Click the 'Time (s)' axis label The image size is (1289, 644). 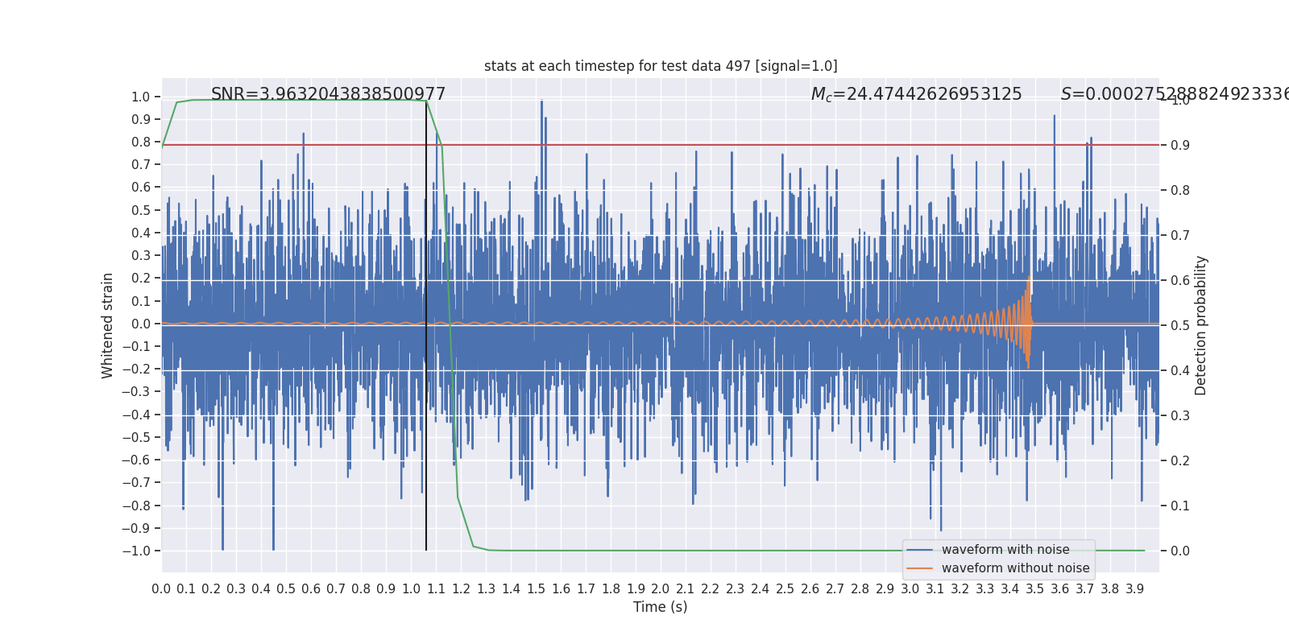661,607
